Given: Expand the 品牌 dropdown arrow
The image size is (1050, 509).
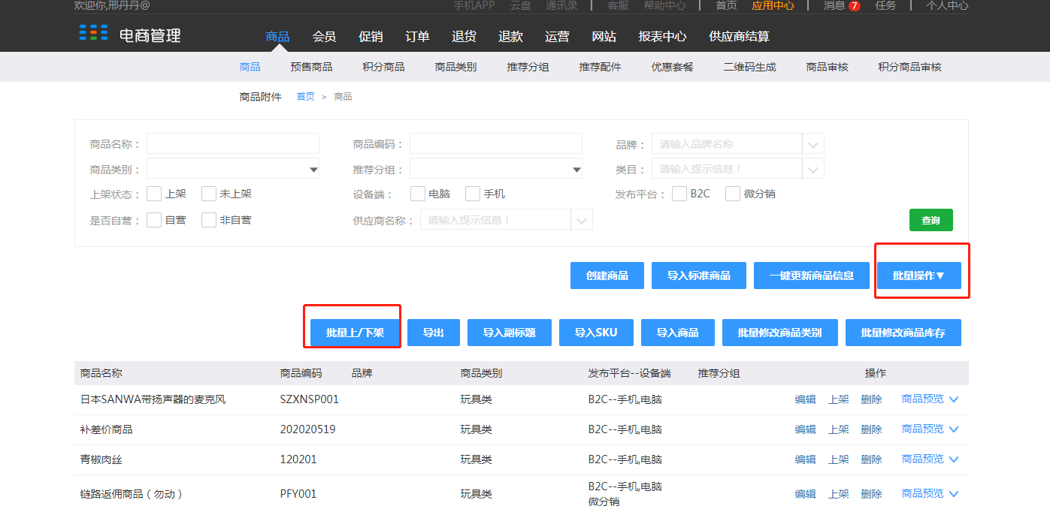Looking at the screenshot, I should click(x=813, y=144).
